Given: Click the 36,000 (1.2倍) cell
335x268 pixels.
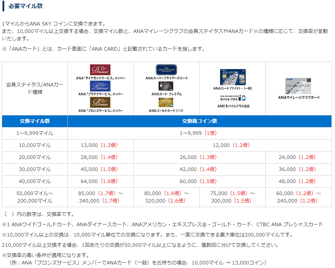Looking at the screenshot, I should (x=299, y=170).
